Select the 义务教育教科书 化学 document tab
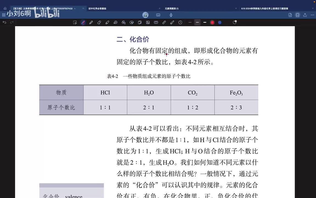Image resolution: width=316 pixels, height=198 pixels. coord(43,9)
